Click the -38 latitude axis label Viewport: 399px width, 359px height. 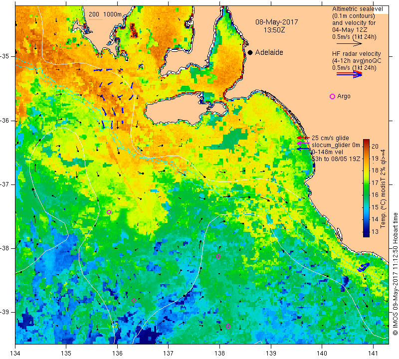4,248
